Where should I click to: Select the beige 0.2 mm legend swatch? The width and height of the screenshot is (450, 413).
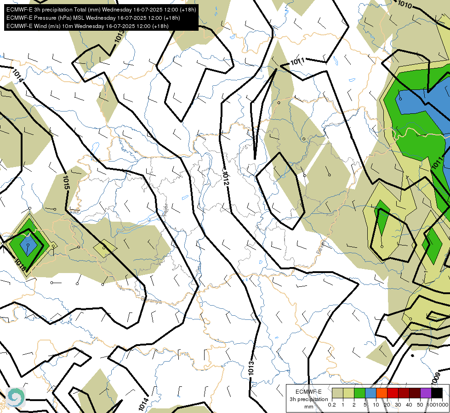[337, 393]
